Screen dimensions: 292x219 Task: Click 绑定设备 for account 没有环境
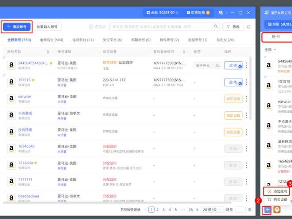(x=233, y=132)
